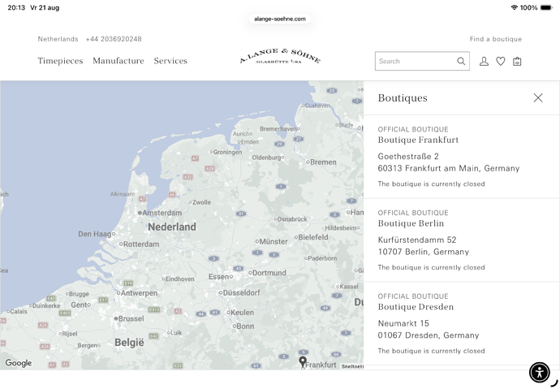Call the +44 2036920248 phone number
The width and height of the screenshot is (560, 389).
click(x=114, y=39)
